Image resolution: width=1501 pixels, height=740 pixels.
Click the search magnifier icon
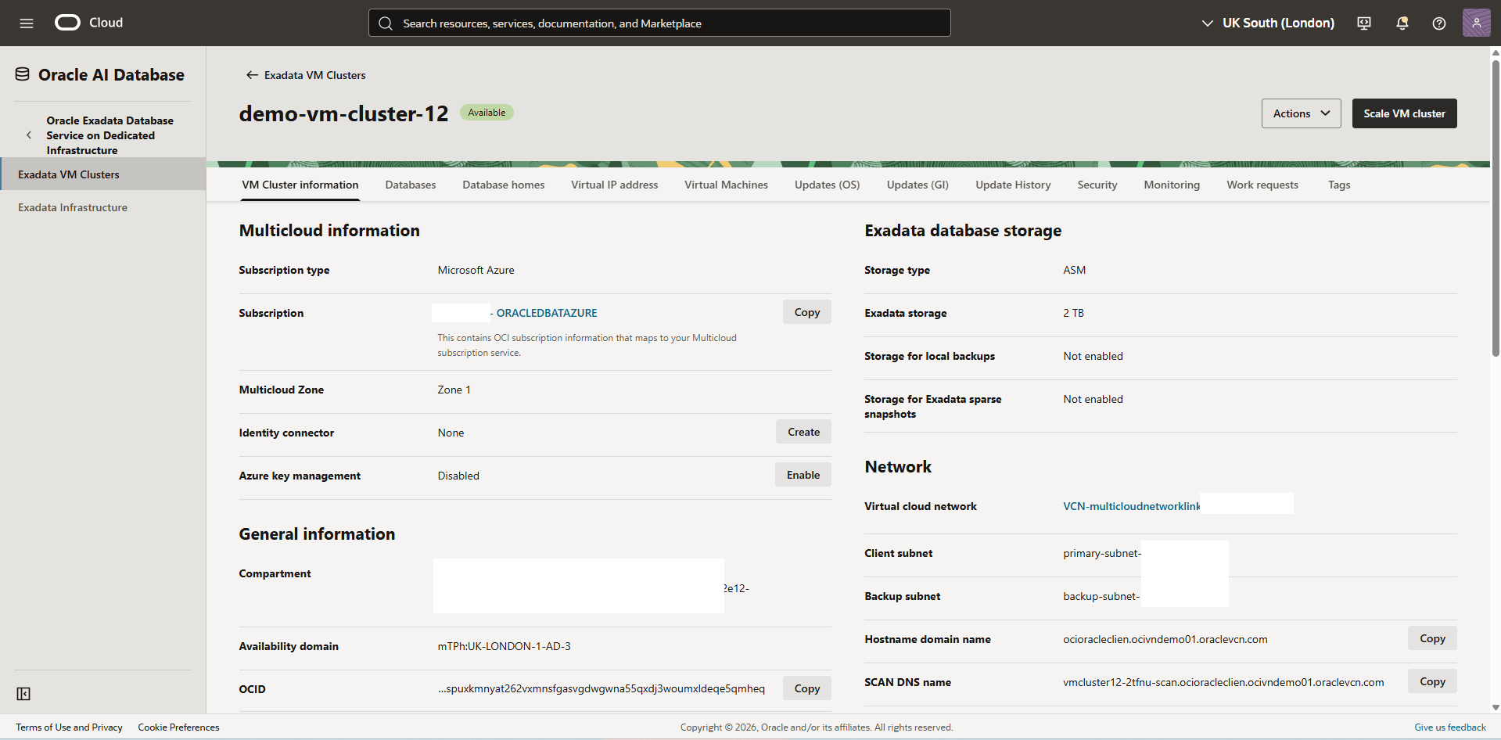pyautogui.click(x=386, y=23)
